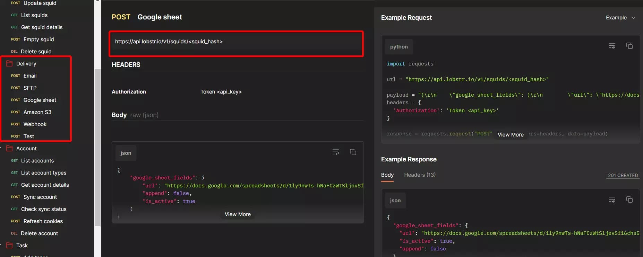
Task: Collapse the Account folder tree
Action: point(1,148)
